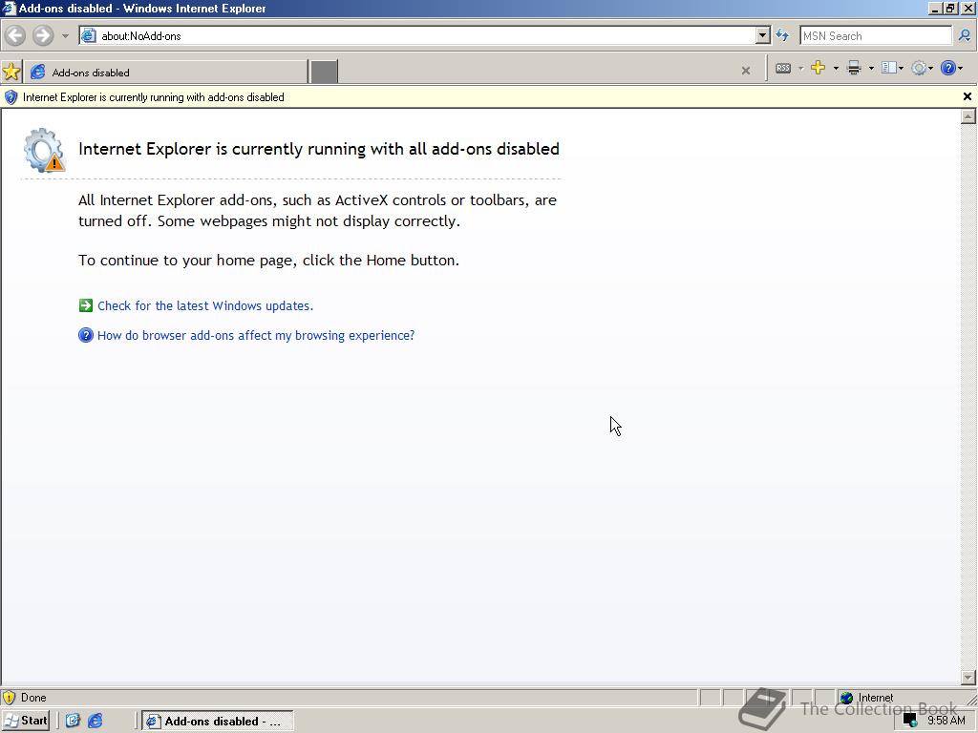
Task: Dismiss the information bar with its X
Action: pyautogui.click(x=967, y=96)
